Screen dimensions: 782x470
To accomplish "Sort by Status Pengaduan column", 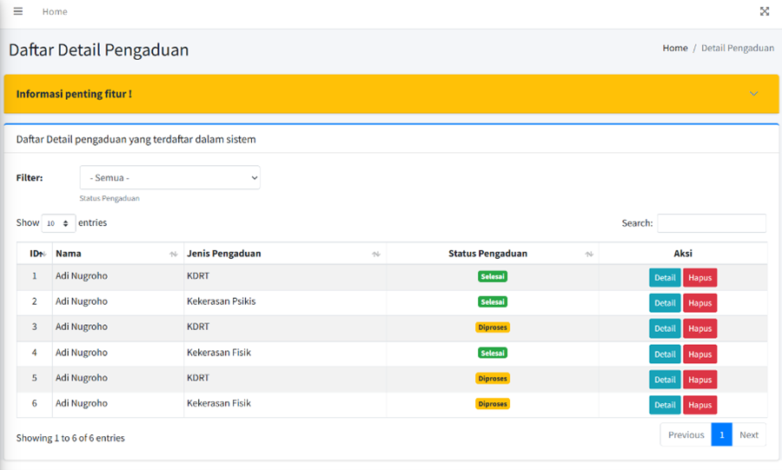I will pyautogui.click(x=492, y=254).
